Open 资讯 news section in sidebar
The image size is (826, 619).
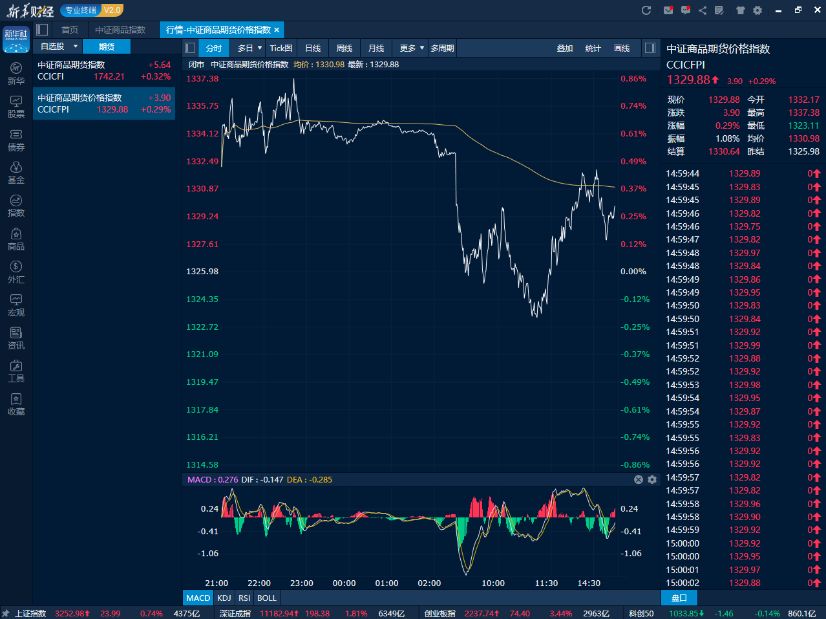(16, 338)
